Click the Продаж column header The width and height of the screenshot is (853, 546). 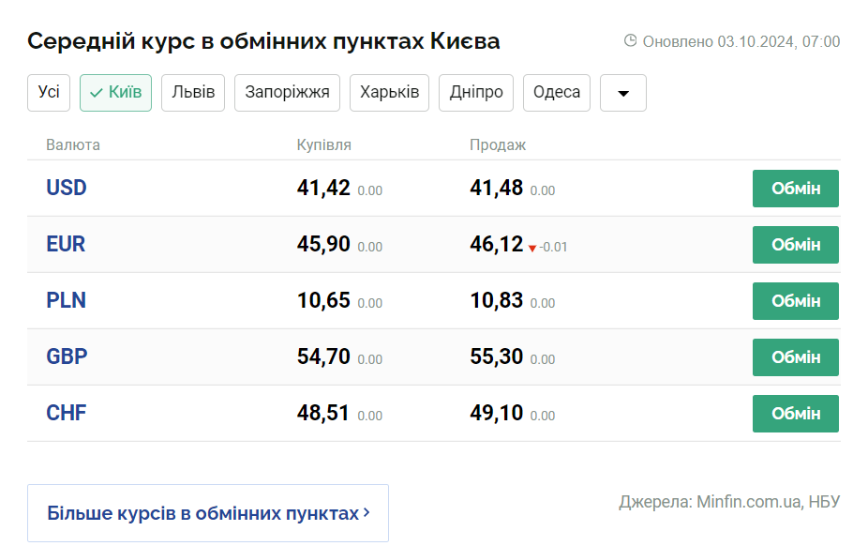coord(498,144)
